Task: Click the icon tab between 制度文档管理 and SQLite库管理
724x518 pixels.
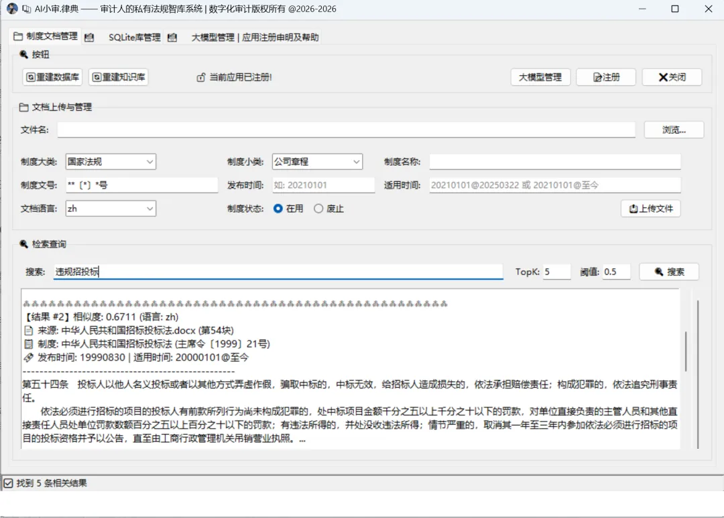Action: [x=90, y=38]
